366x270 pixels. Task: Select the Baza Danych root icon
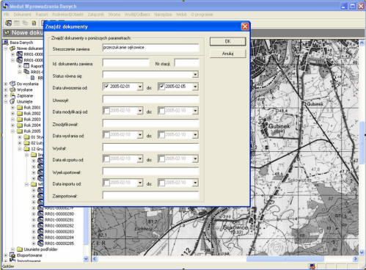pyautogui.click(x=6, y=43)
